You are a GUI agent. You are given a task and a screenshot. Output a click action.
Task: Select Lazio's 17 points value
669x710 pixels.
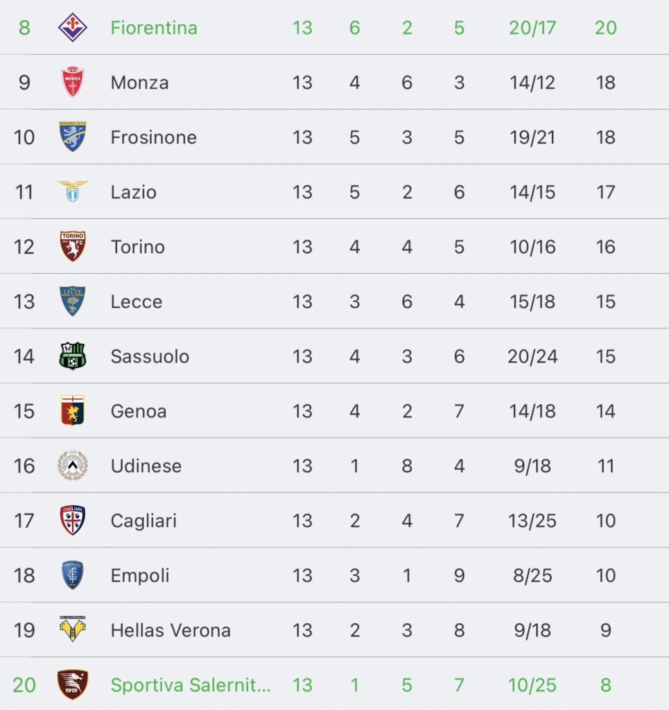click(x=606, y=192)
